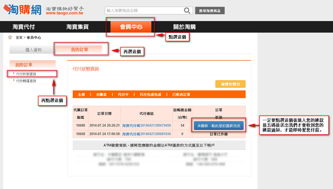
Task: Open link 淘寶代付碼20140421389681656
Action: coord(146,134)
